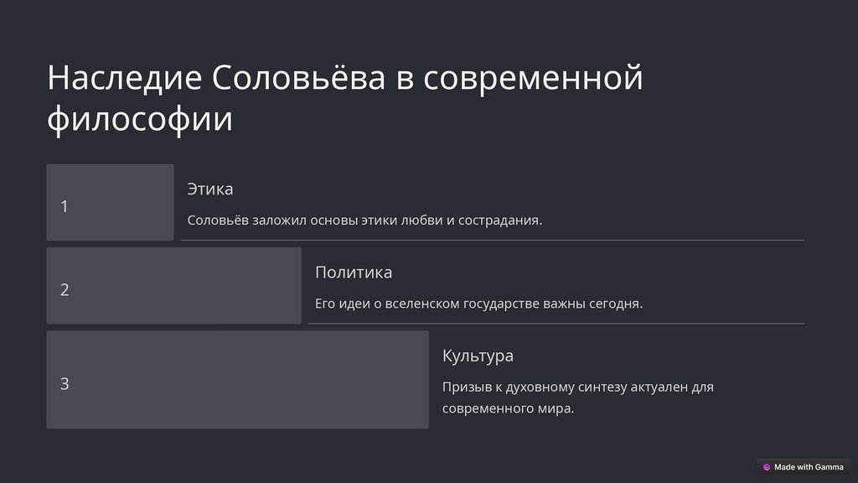Select the slide title "Наследие Соловьёва в современной"
This screenshot has height=483, width=858.
pyautogui.click(x=344, y=78)
